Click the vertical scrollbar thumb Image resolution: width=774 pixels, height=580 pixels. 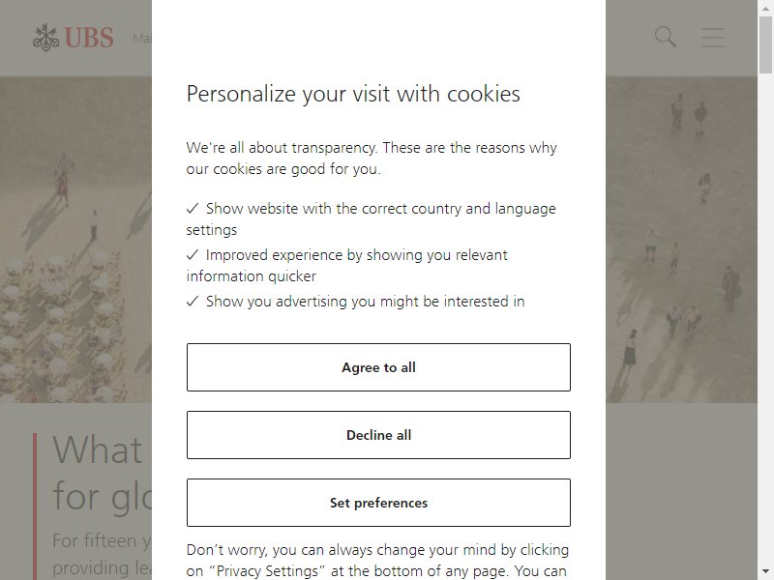pos(765,44)
